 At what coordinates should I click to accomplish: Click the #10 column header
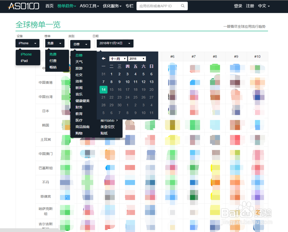[257, 56]
